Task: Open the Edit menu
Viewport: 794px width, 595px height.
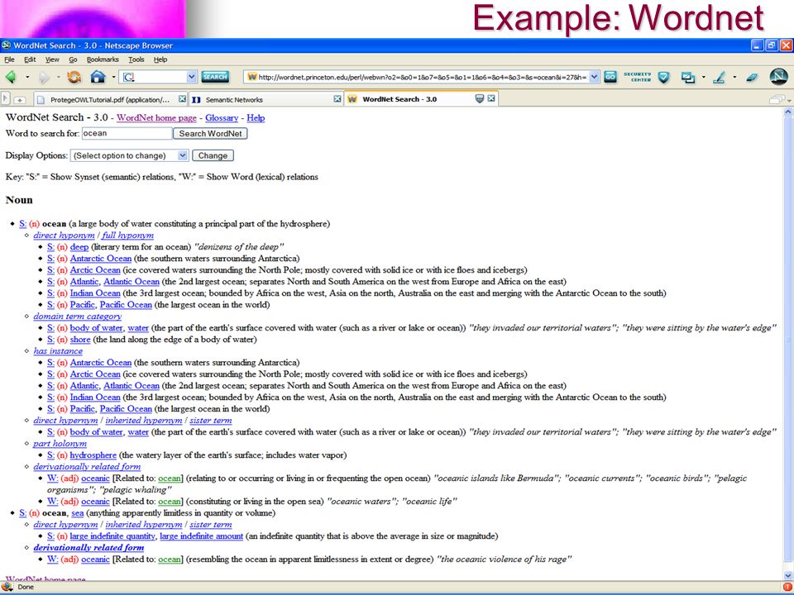Action: pyautogui.click(x=30, y=59)
